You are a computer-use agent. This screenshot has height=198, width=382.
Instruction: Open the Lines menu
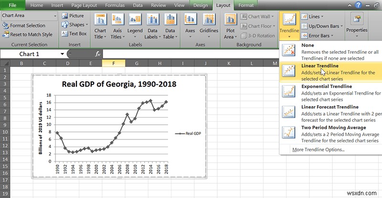[312, 17]
